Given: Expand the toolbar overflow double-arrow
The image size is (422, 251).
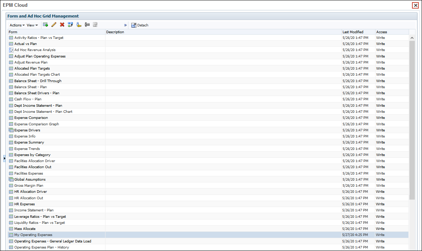Looking at the screenshot, I should pyautogui.click(x=125, y=25).
